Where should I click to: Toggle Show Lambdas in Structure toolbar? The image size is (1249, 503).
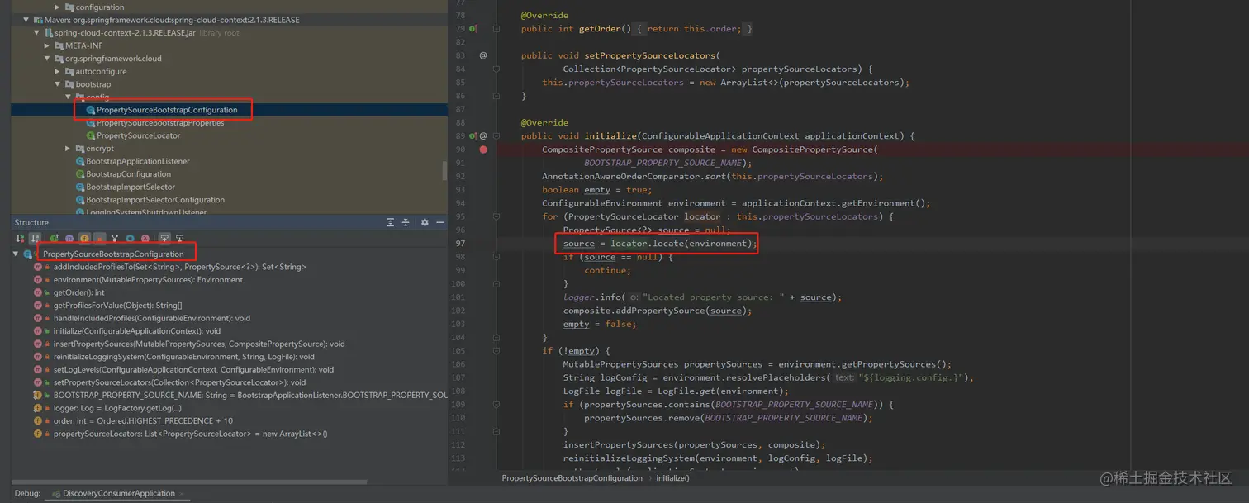tap(145, 239)
